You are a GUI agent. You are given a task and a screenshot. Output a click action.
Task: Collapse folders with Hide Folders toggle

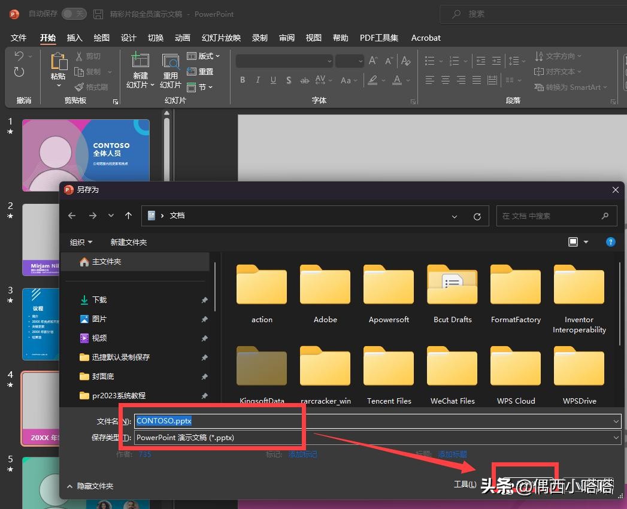[x=90, y=486]
